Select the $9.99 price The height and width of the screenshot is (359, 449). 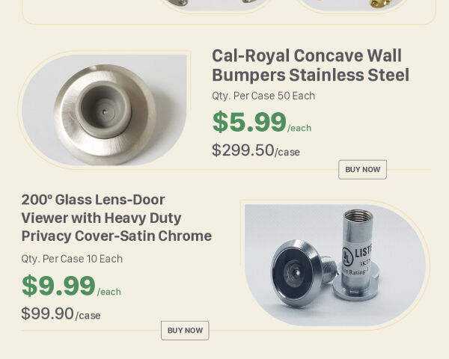pos(58,286)
